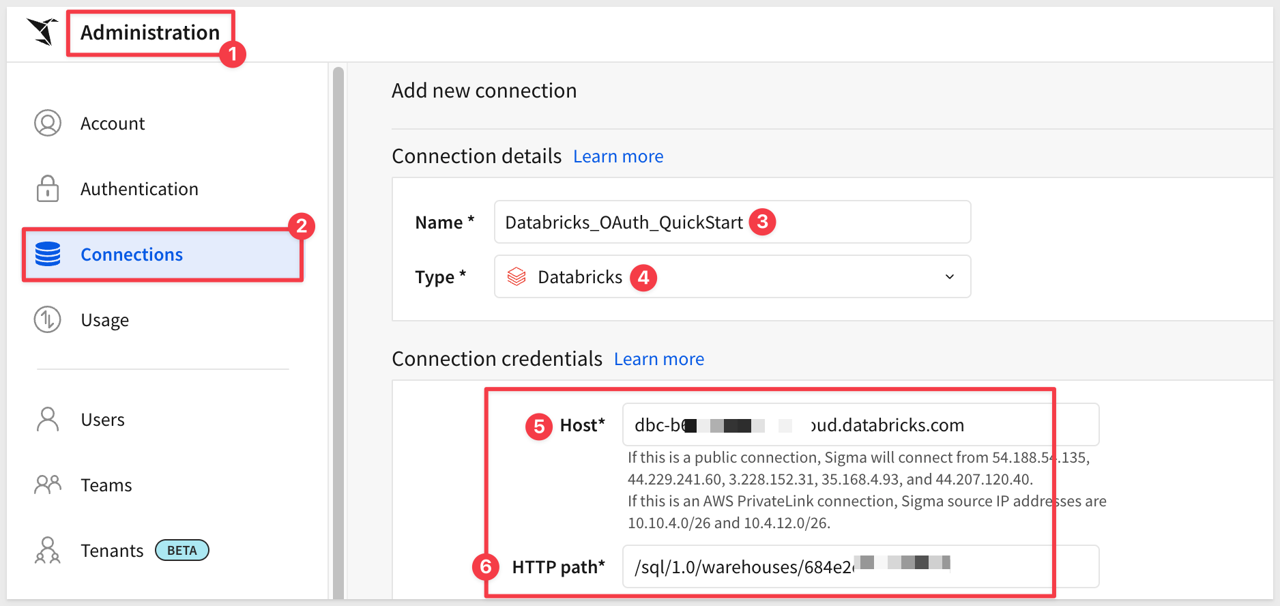Expand the Type dropdown chevron
1280x606 pixels.
click(949, 276)
